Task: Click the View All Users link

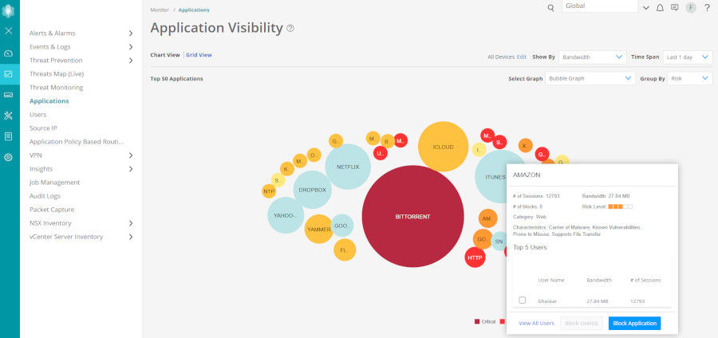Action: coord(536,324)
